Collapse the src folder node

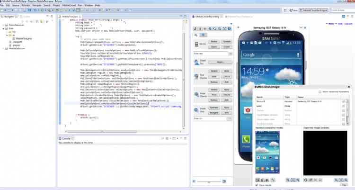(7, 36)
